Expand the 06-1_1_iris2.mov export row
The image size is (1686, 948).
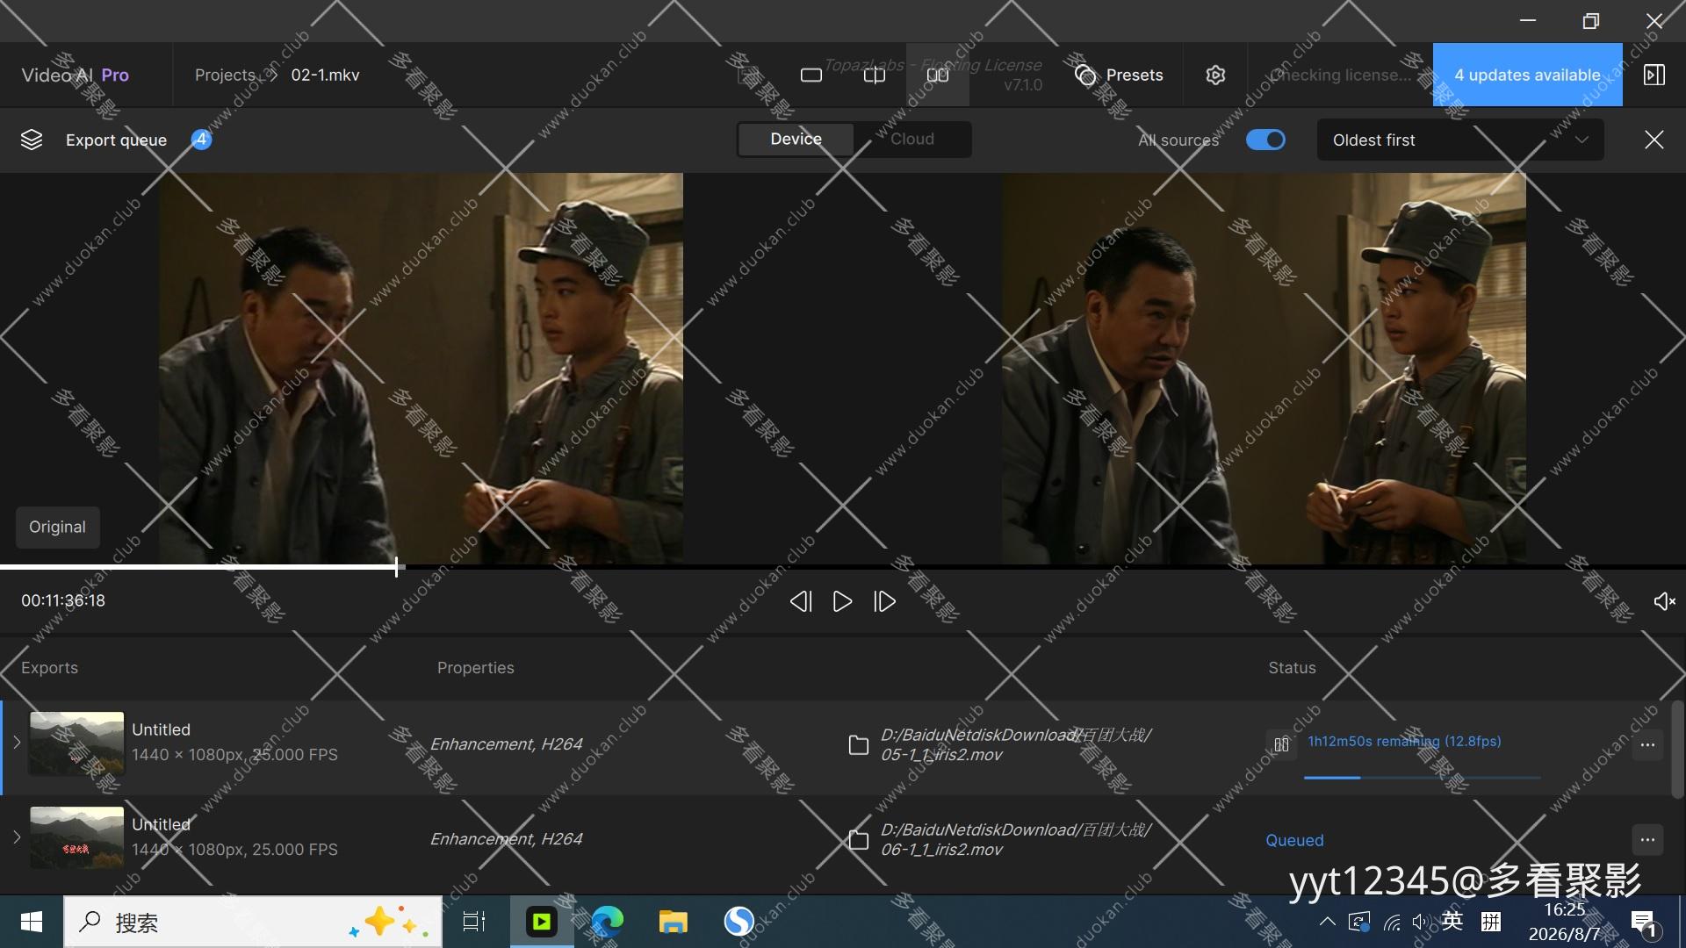17,837
